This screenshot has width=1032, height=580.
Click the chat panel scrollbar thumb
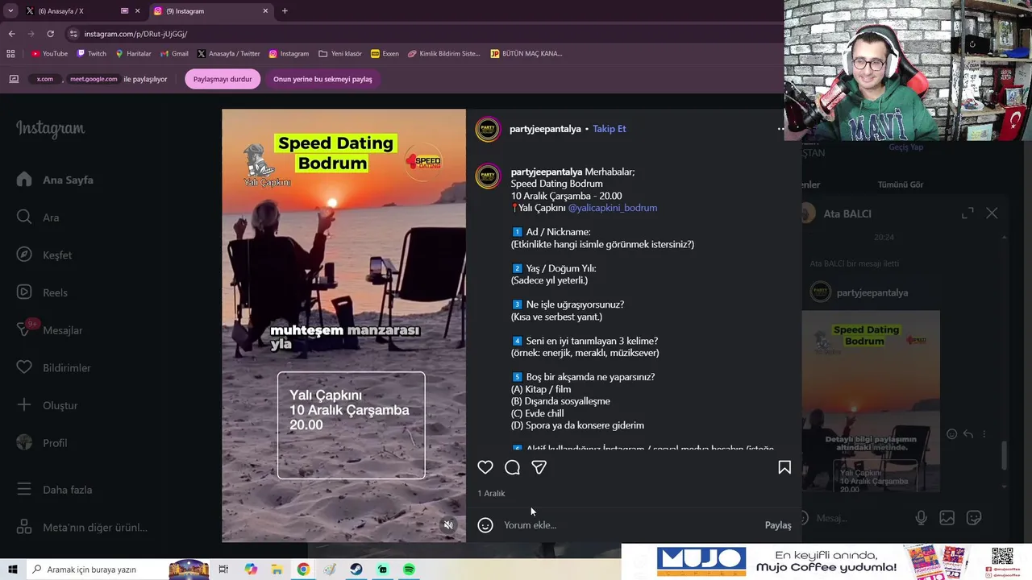coord(1004,455)
